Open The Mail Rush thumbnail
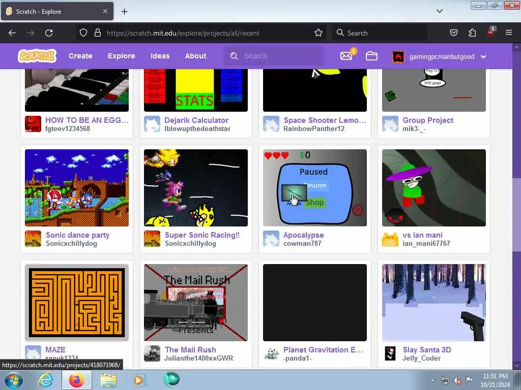 click(x=196, y=303)
